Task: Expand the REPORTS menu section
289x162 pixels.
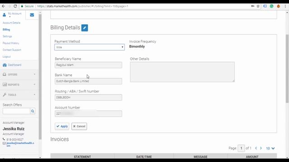Action: click(19, 85)
